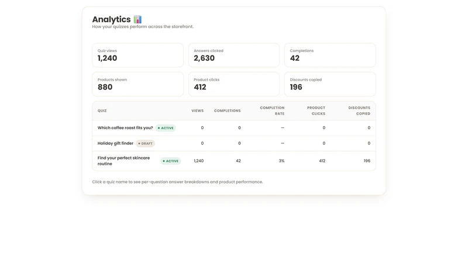The image size is (468, 263).
Task: Click the 1,240 views cell in skincare row
Action: click(x=199, y=161)
